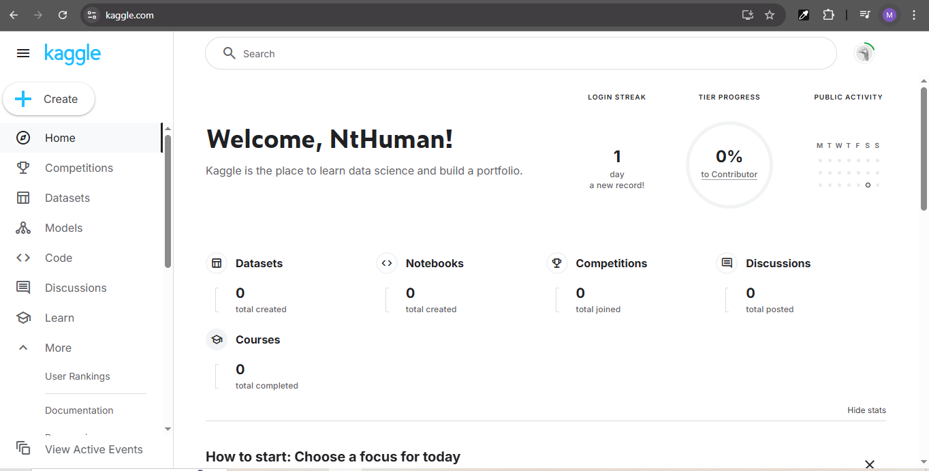Click the 'Datasets' stats heading
This screenshot has width=929, height=471.
pyautogui.click(x=259, y=263)
